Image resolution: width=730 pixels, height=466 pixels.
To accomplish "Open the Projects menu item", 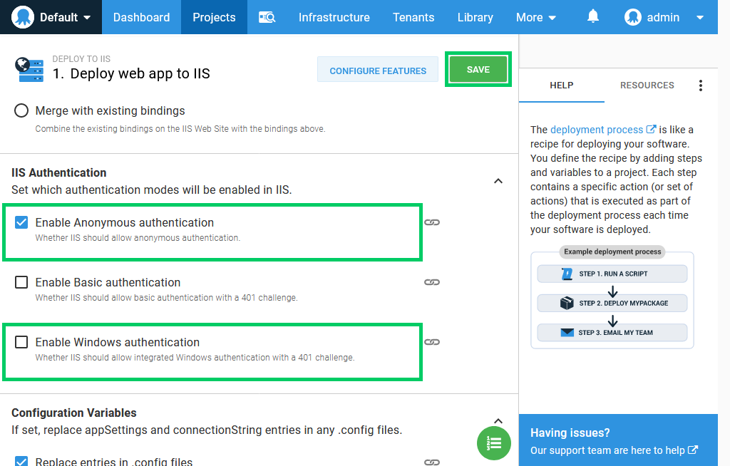I will (214, 17).
